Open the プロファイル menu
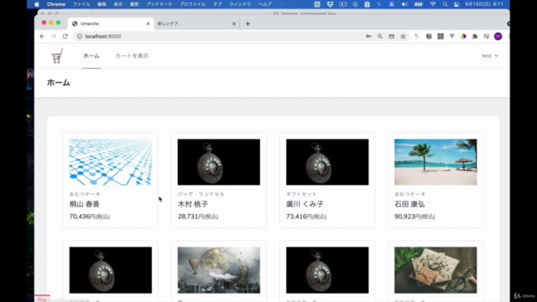This screenshot has height=302, width=537. tap(192, 4)
